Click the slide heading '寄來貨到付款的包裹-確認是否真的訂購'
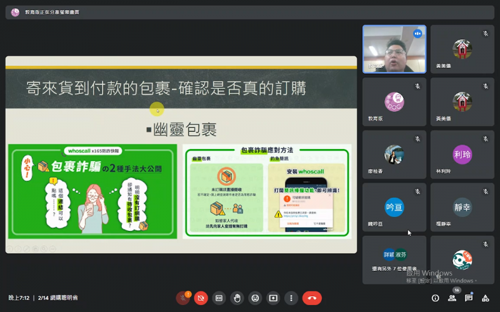500x312 pixels. pos(166,88)
